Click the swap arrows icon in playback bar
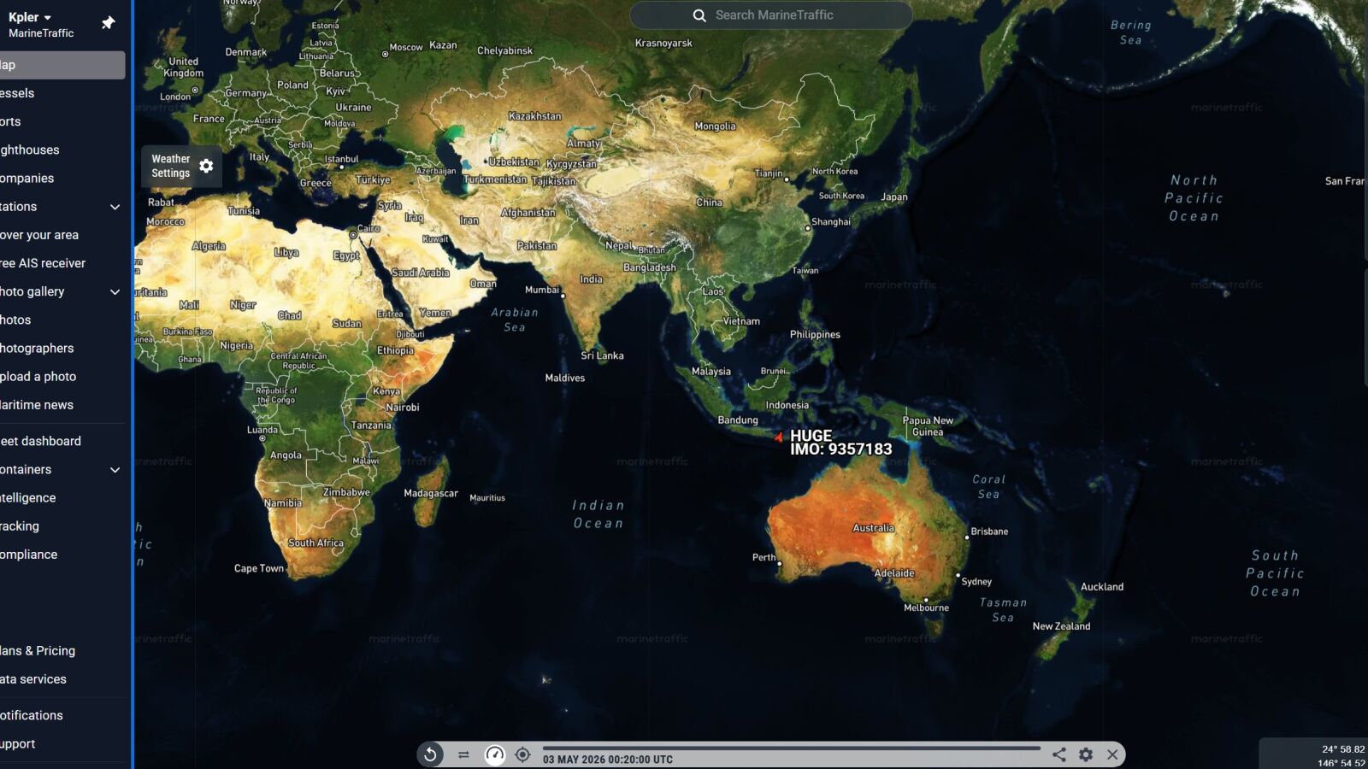 point(463,754)
